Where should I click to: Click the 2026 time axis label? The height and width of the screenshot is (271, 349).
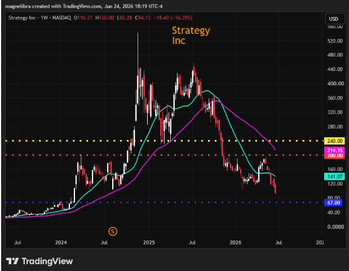click(x=235, y=242)
